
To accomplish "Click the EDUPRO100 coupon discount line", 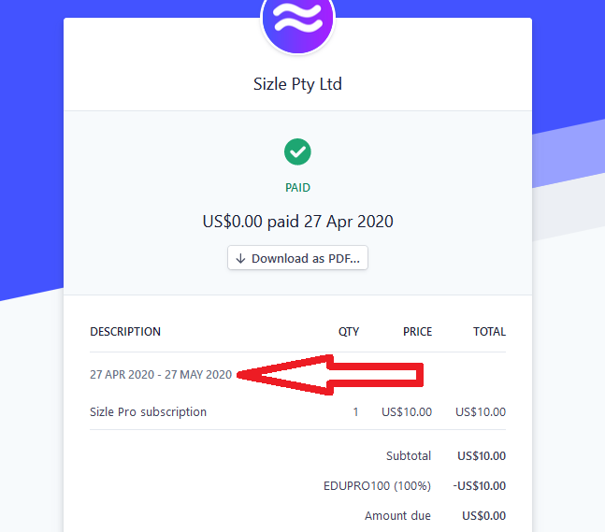I will (377, 486).
